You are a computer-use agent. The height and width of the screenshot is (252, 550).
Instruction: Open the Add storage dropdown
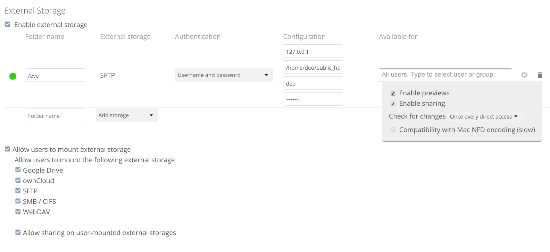pos(127,115)
